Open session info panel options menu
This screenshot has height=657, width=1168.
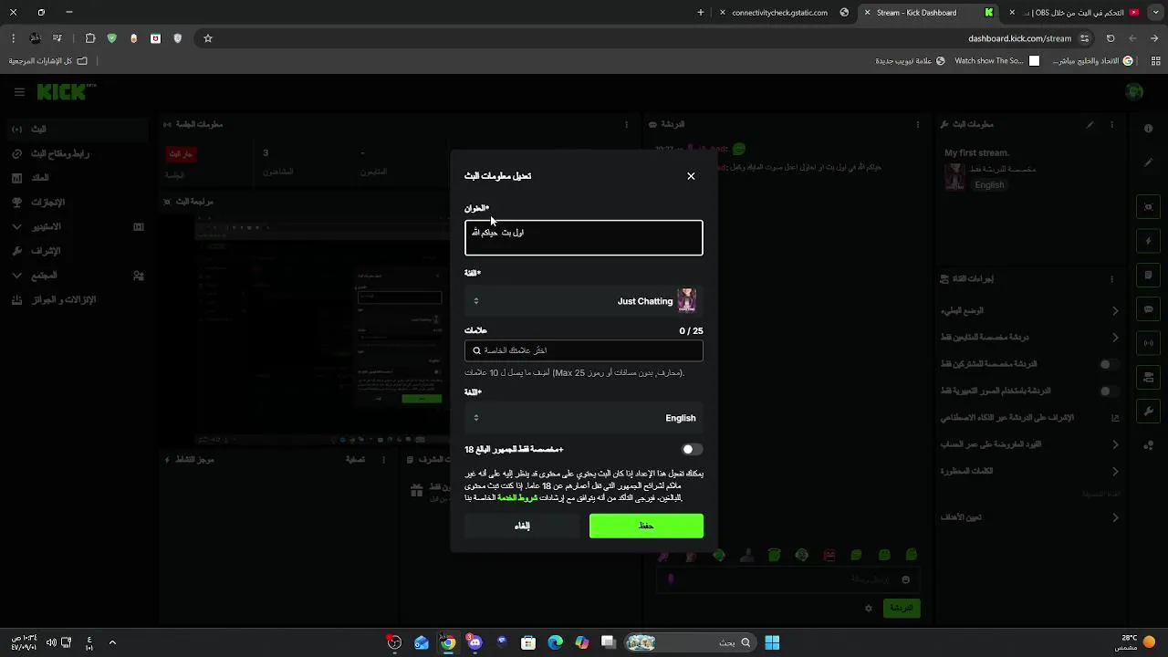coord(626,124)
